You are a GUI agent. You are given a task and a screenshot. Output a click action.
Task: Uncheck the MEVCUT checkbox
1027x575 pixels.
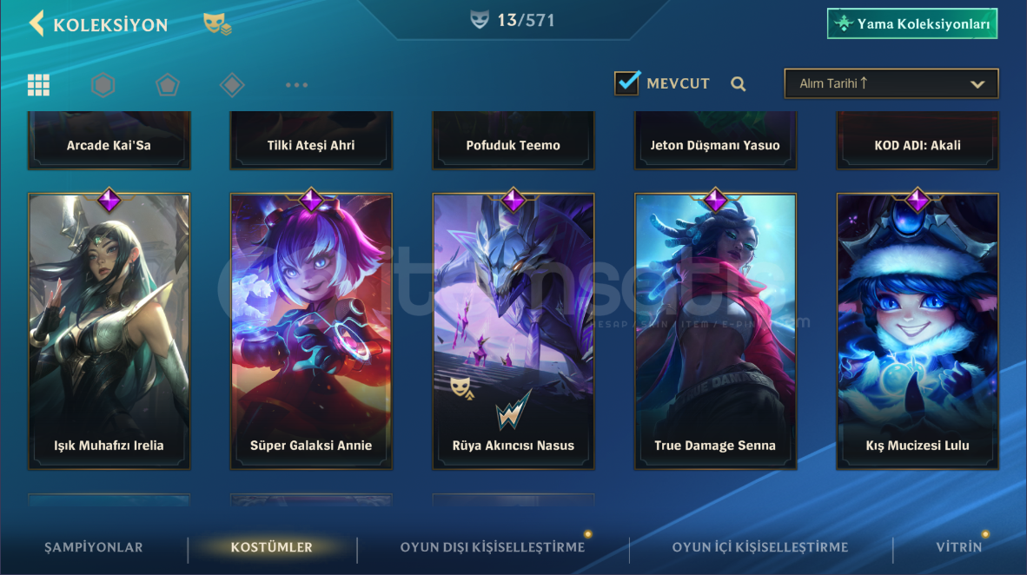[x=626, y=83]
